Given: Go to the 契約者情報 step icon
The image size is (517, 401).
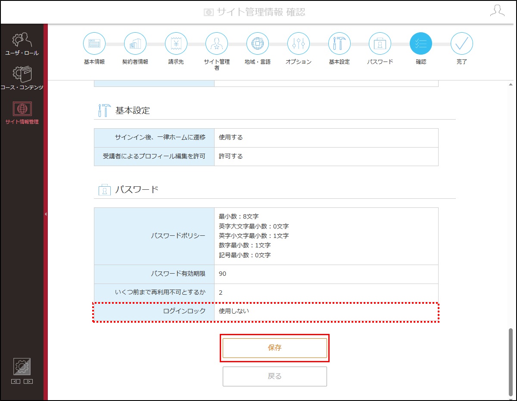Looking at the screenshot, I should [x=135, y=43].
